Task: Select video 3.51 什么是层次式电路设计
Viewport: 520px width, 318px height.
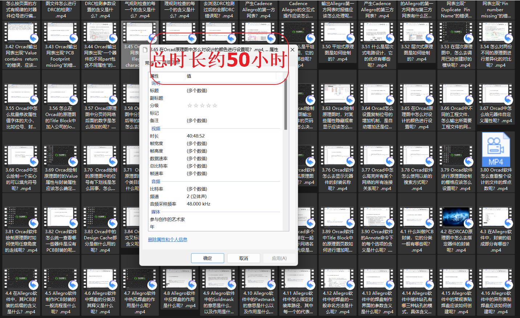Action: (x=377, y=46)
